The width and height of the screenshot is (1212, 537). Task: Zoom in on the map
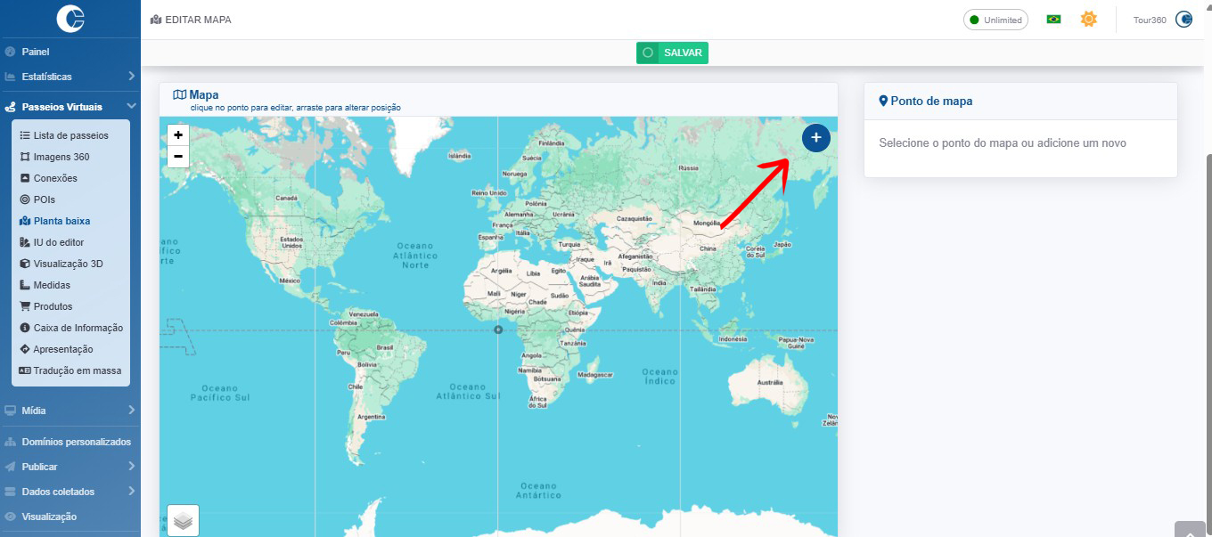(x=178, y=135)
